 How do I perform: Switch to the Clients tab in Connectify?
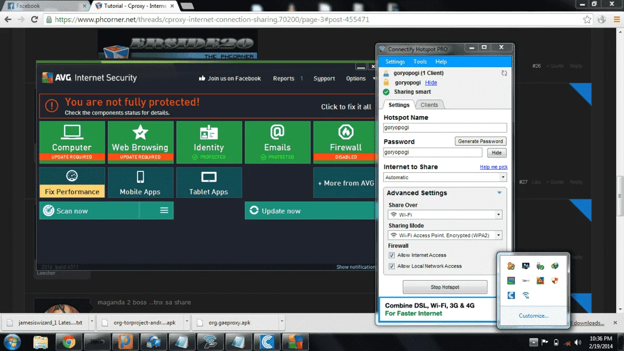click(429, 105)
